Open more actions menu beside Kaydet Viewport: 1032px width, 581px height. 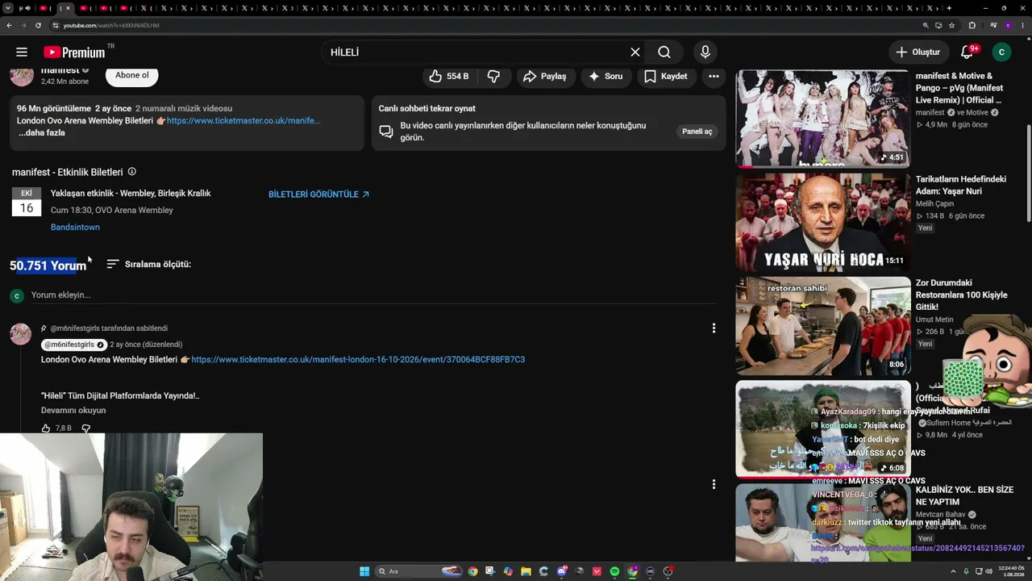pyautogui.click(x=714, y=77)
